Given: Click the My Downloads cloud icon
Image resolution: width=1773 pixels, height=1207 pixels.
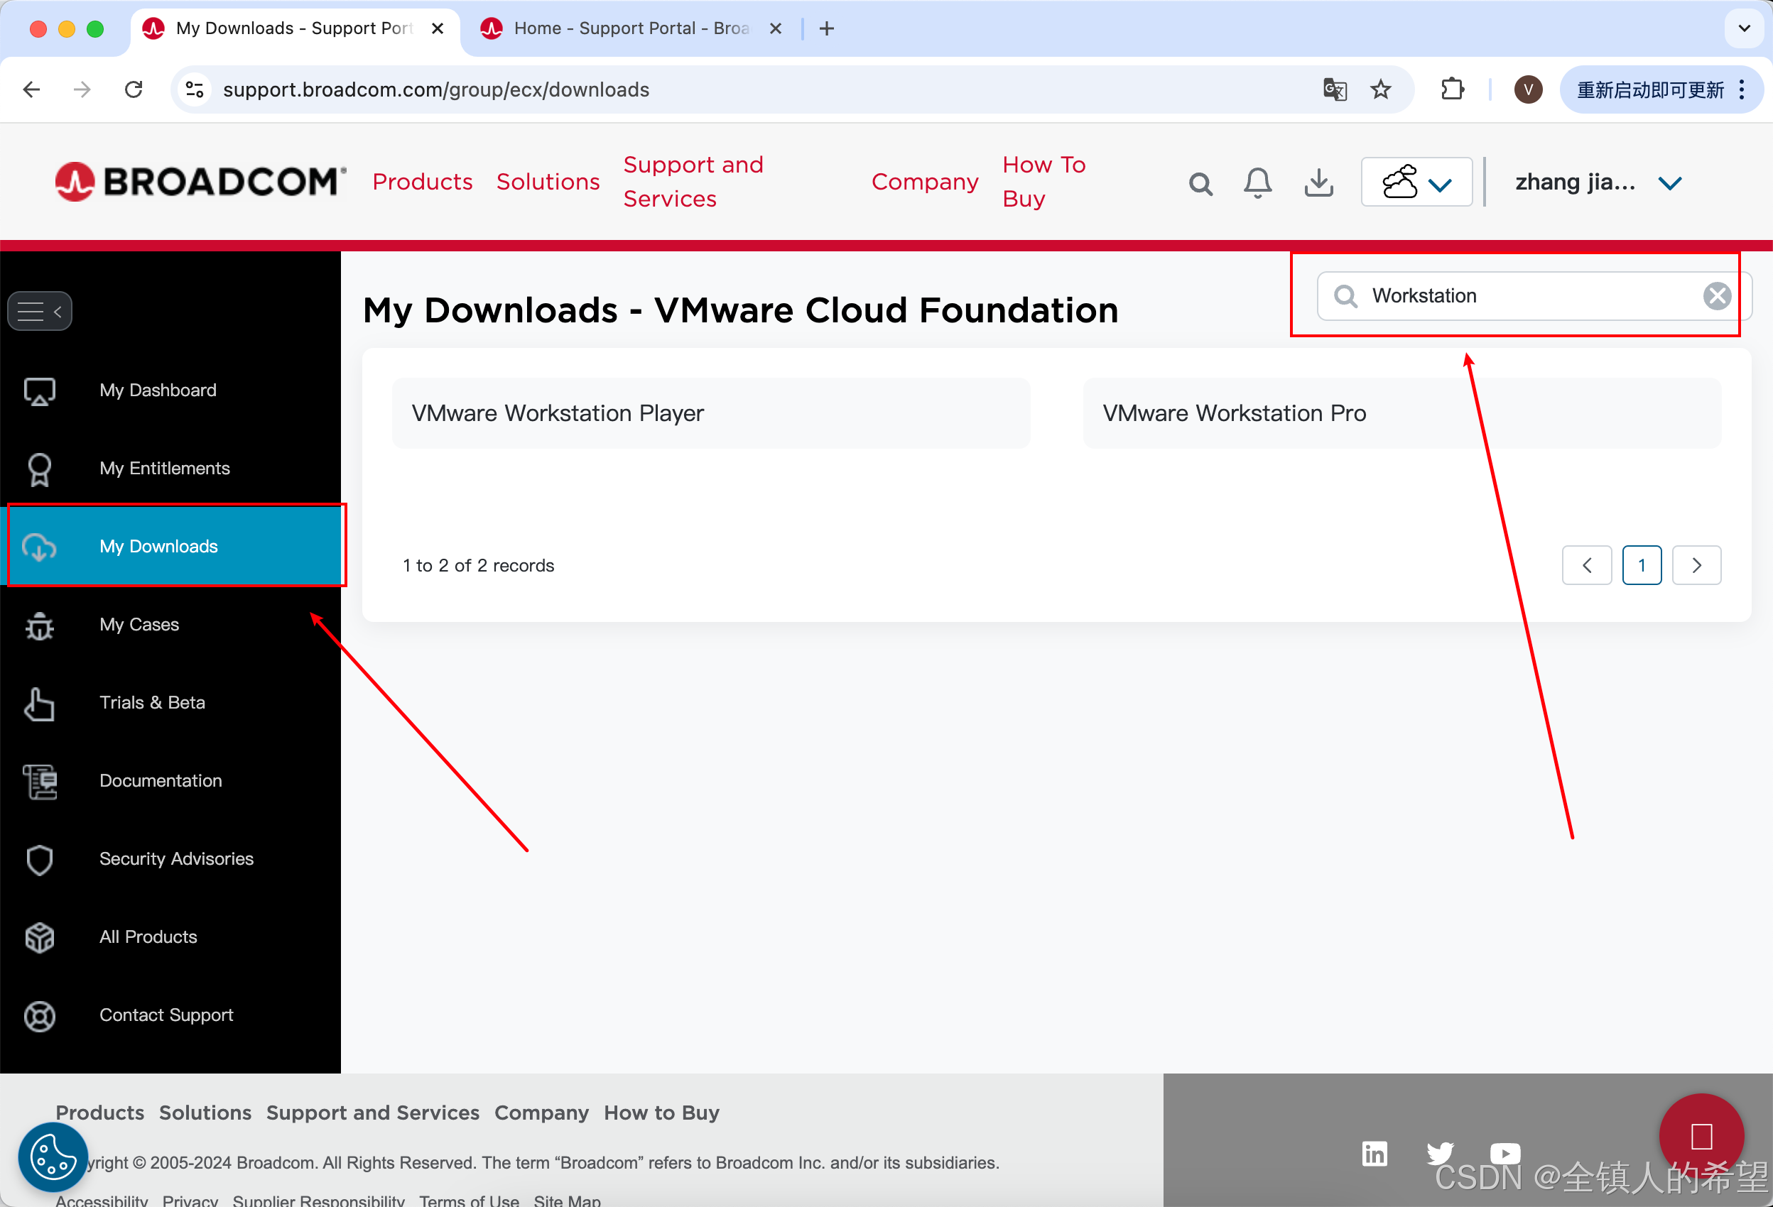Looking at the screenshot, I should click(x=40, y=547).
